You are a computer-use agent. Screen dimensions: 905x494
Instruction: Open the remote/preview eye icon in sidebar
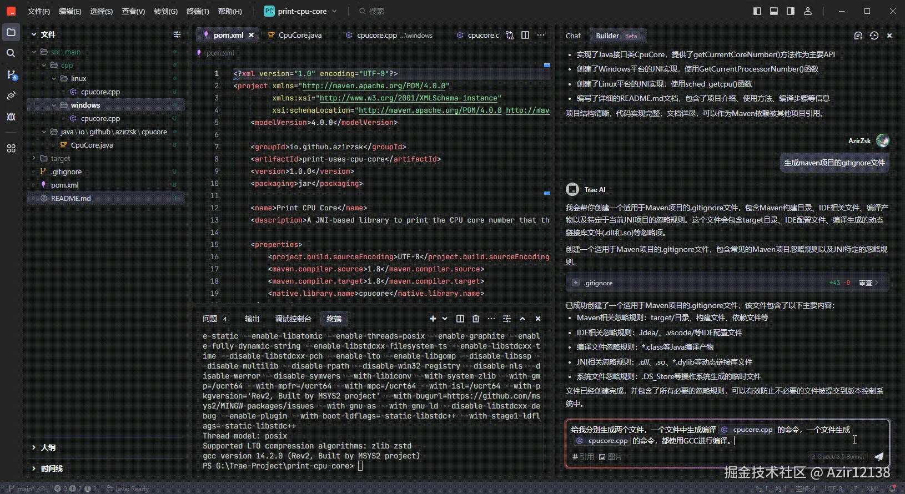(x=11, y=95)
